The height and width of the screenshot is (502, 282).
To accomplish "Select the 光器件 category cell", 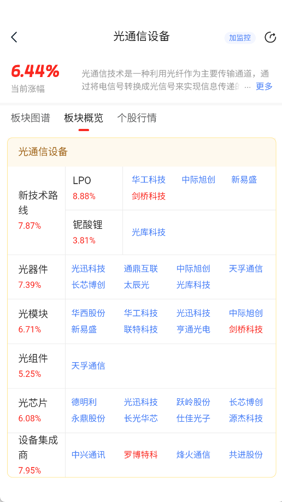I will [x=37, y=277].
